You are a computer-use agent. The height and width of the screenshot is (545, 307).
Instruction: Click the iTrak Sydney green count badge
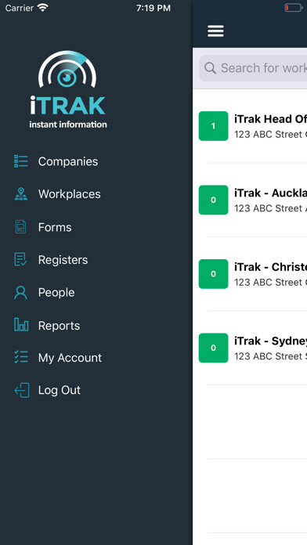point(214,348)
